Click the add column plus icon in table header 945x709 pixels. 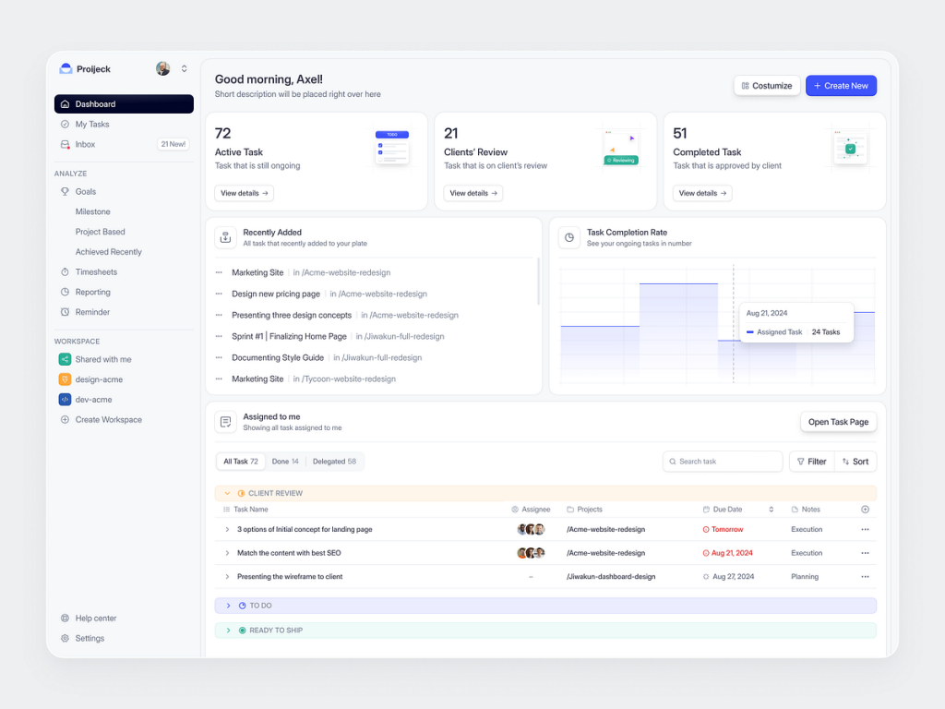coord(865,510)
